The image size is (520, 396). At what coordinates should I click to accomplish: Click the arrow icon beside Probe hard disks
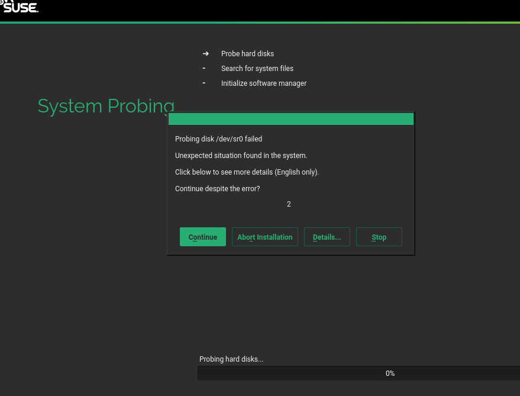[206, 54]
